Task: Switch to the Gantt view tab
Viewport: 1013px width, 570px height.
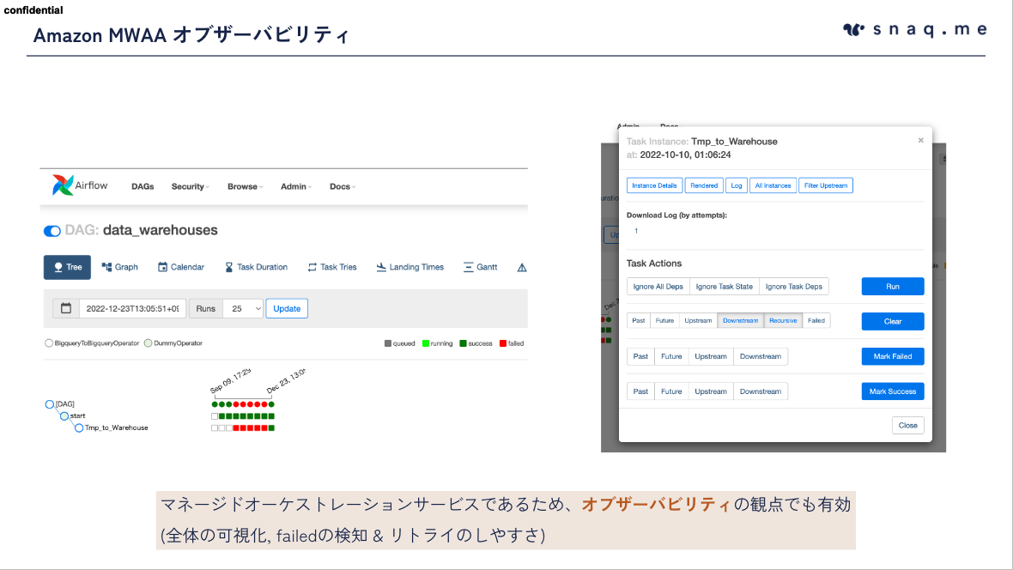Action: point(480,267)
